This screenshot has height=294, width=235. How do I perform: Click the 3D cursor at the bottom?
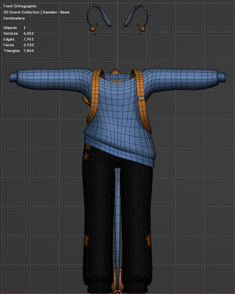click(x=117, y=293)
